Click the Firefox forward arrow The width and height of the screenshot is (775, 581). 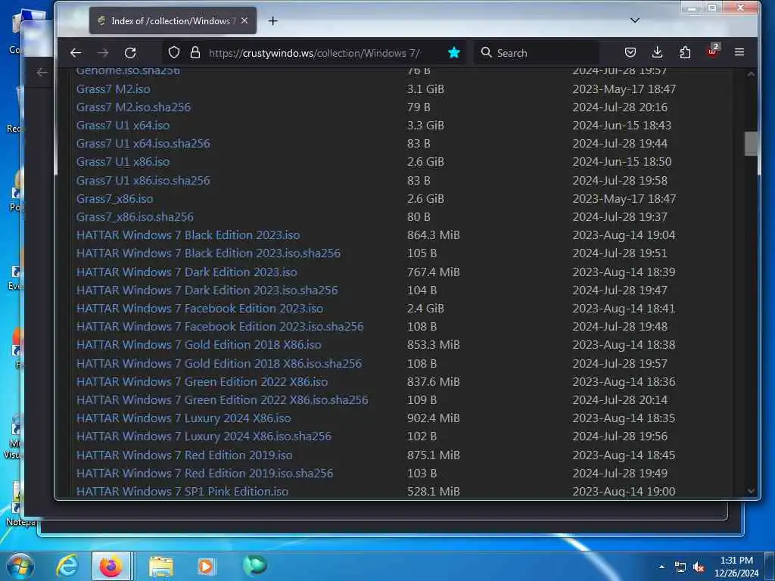point(103,53)
